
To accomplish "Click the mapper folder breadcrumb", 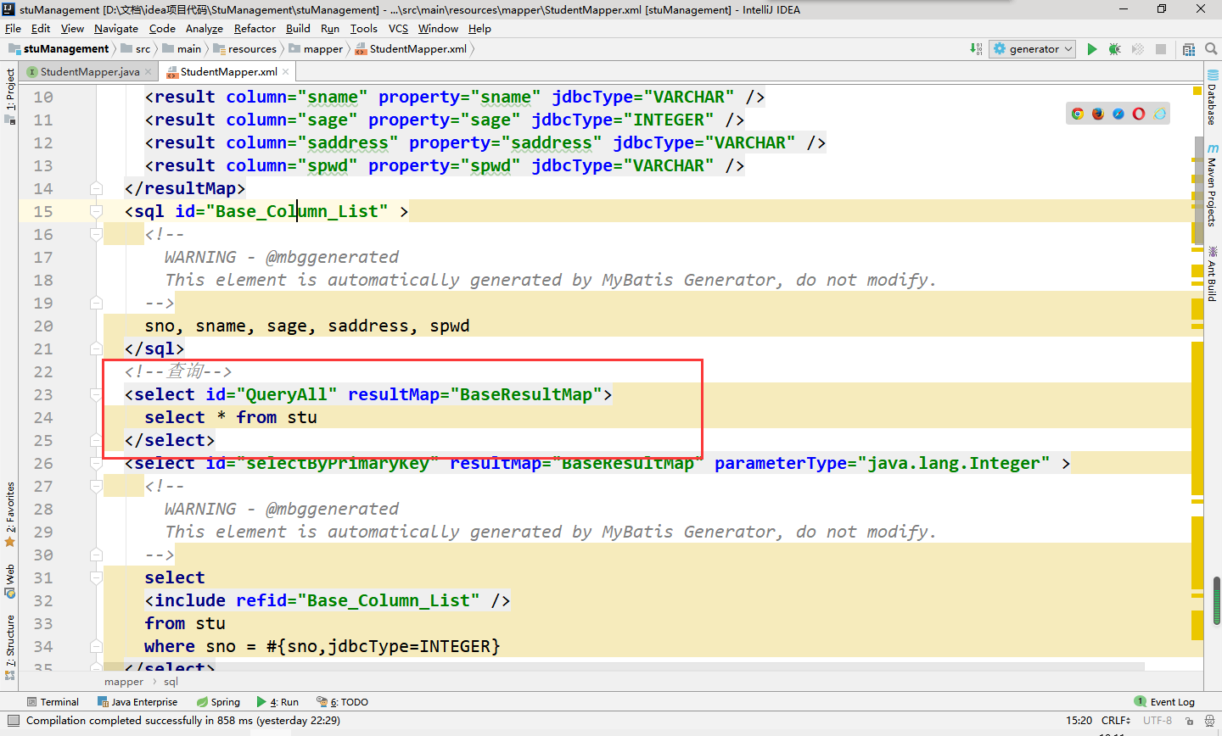I will pos(317,49).
